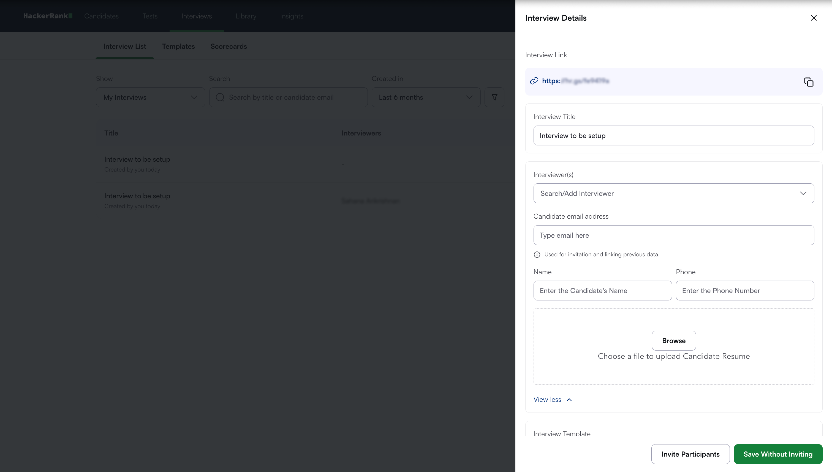Click the search magnifier icon

pos(220,97)
